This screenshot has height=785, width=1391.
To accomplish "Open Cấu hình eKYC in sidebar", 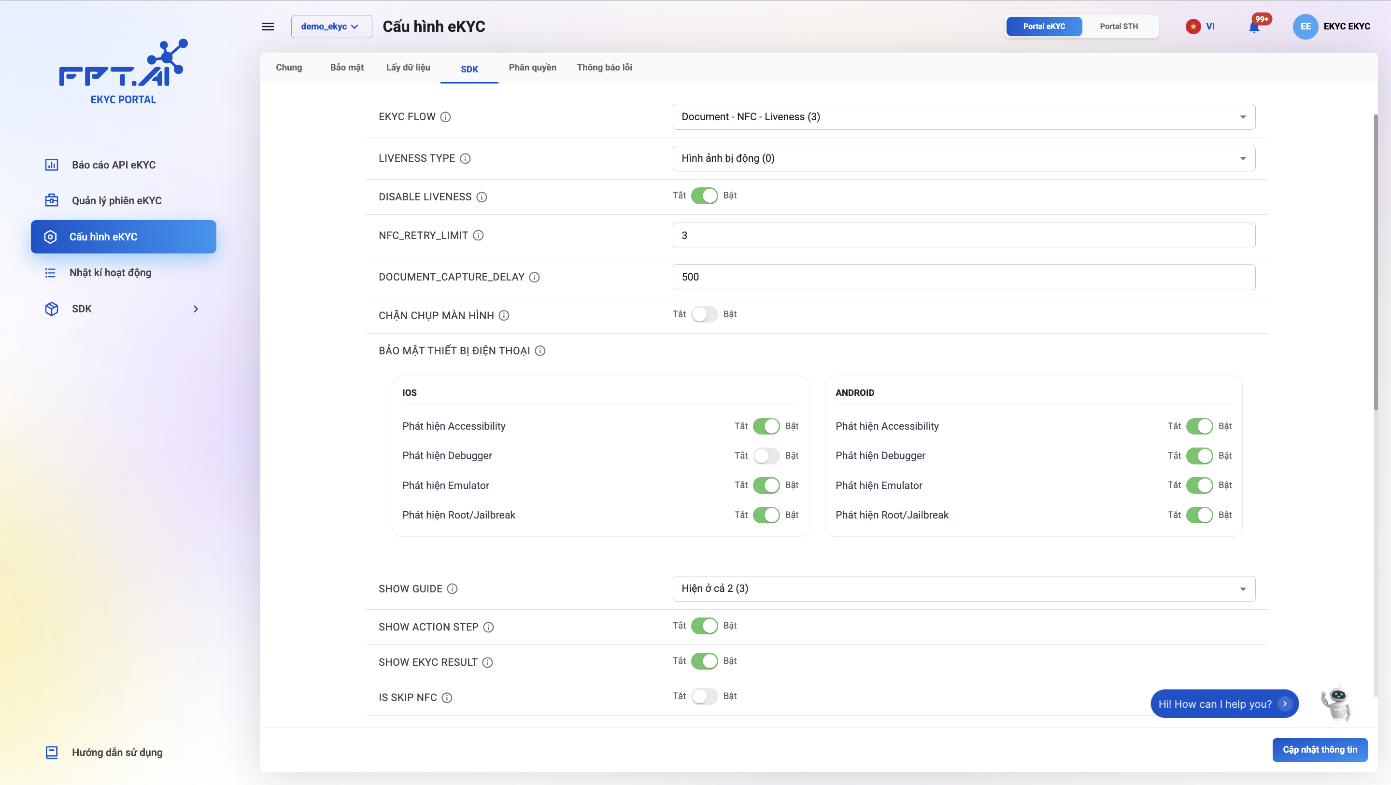I will point(124,237).
